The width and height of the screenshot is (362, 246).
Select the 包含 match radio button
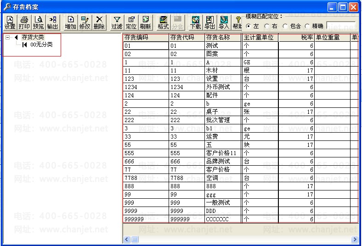pos(285,26)
